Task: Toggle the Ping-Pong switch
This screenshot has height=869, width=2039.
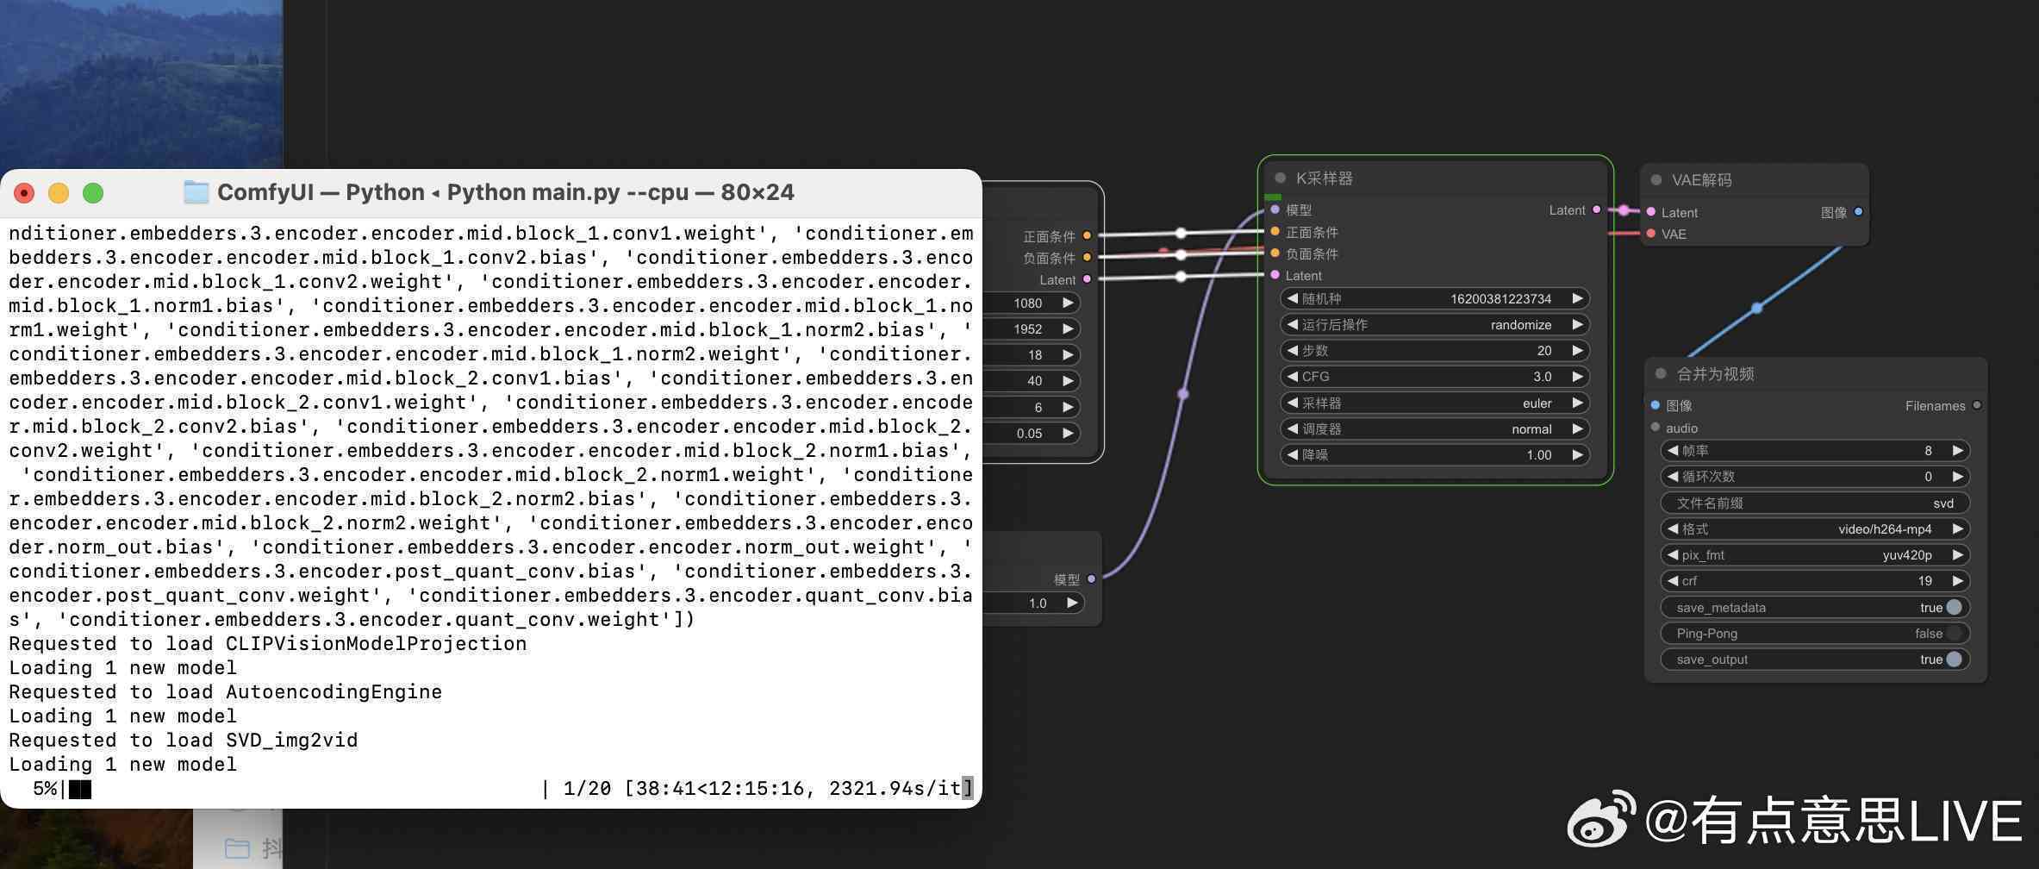Action: click(x=1954, y=633)
